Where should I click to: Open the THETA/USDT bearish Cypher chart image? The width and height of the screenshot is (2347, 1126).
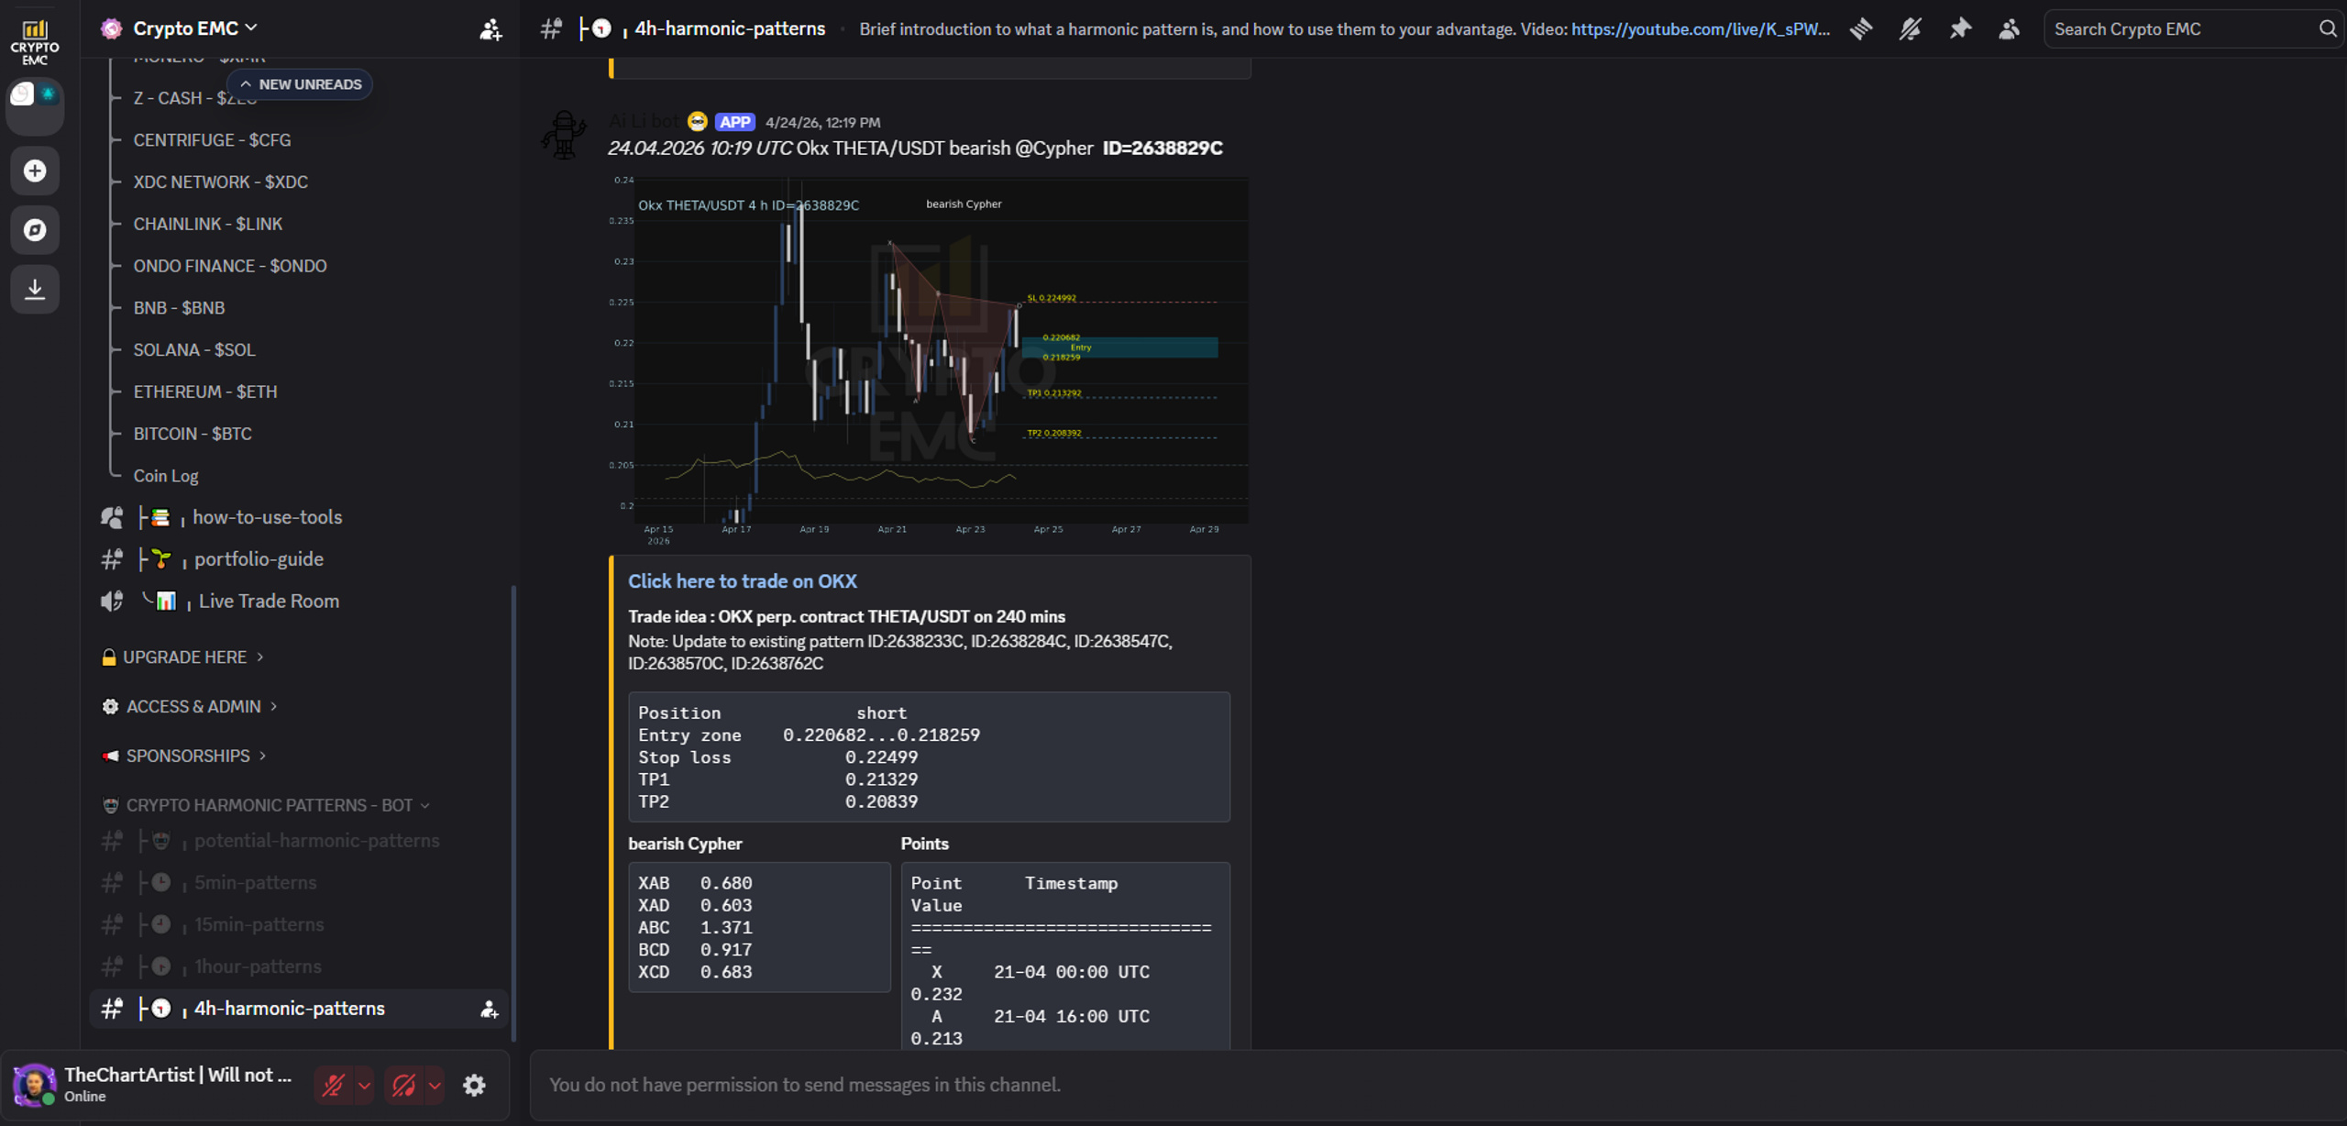click(929, 362)
